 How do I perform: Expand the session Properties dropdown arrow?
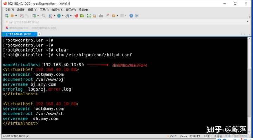pos(38,16)
